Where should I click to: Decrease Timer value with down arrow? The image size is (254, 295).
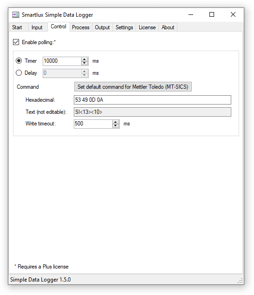(85, 63)
